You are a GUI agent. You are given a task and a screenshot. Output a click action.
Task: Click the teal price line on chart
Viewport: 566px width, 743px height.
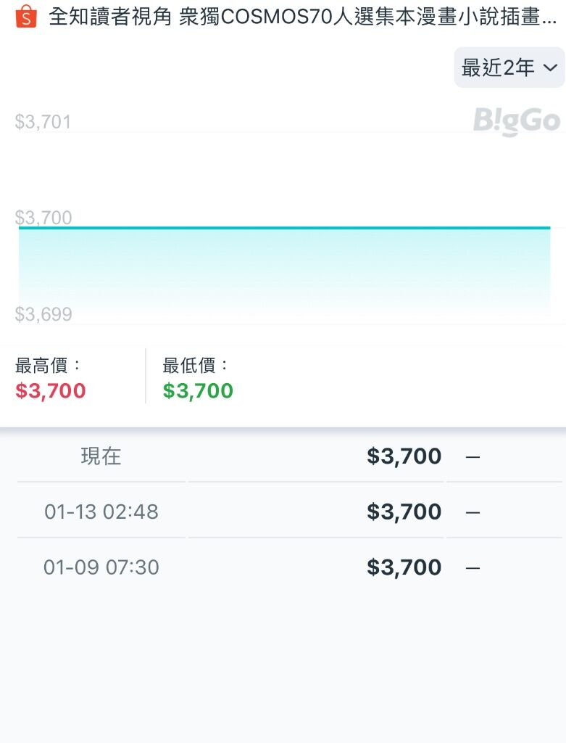click(x=284, y=228)
